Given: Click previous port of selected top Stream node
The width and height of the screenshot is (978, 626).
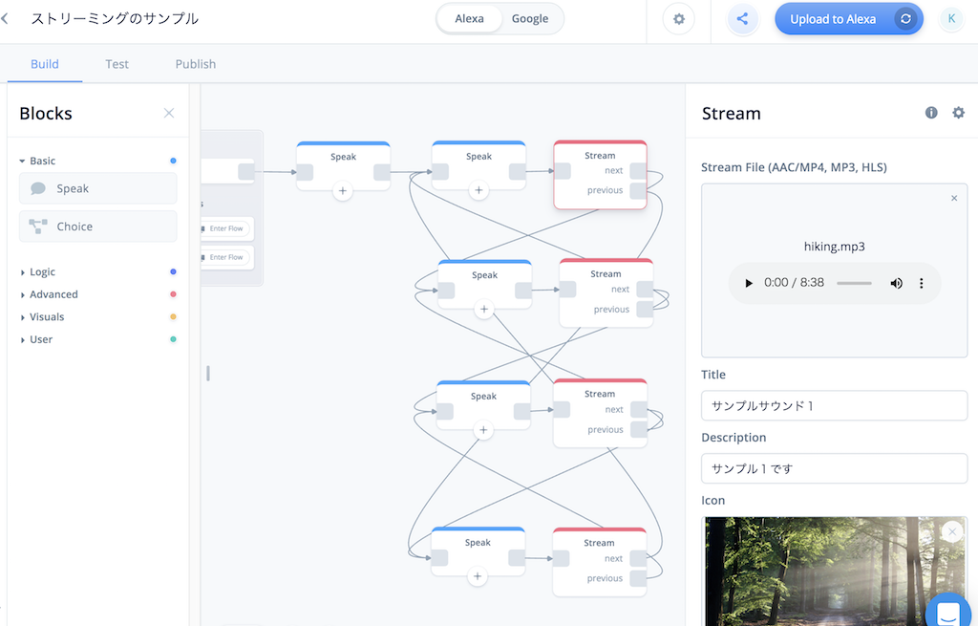Looking at the screenshot, I should [x=638, y=191].
